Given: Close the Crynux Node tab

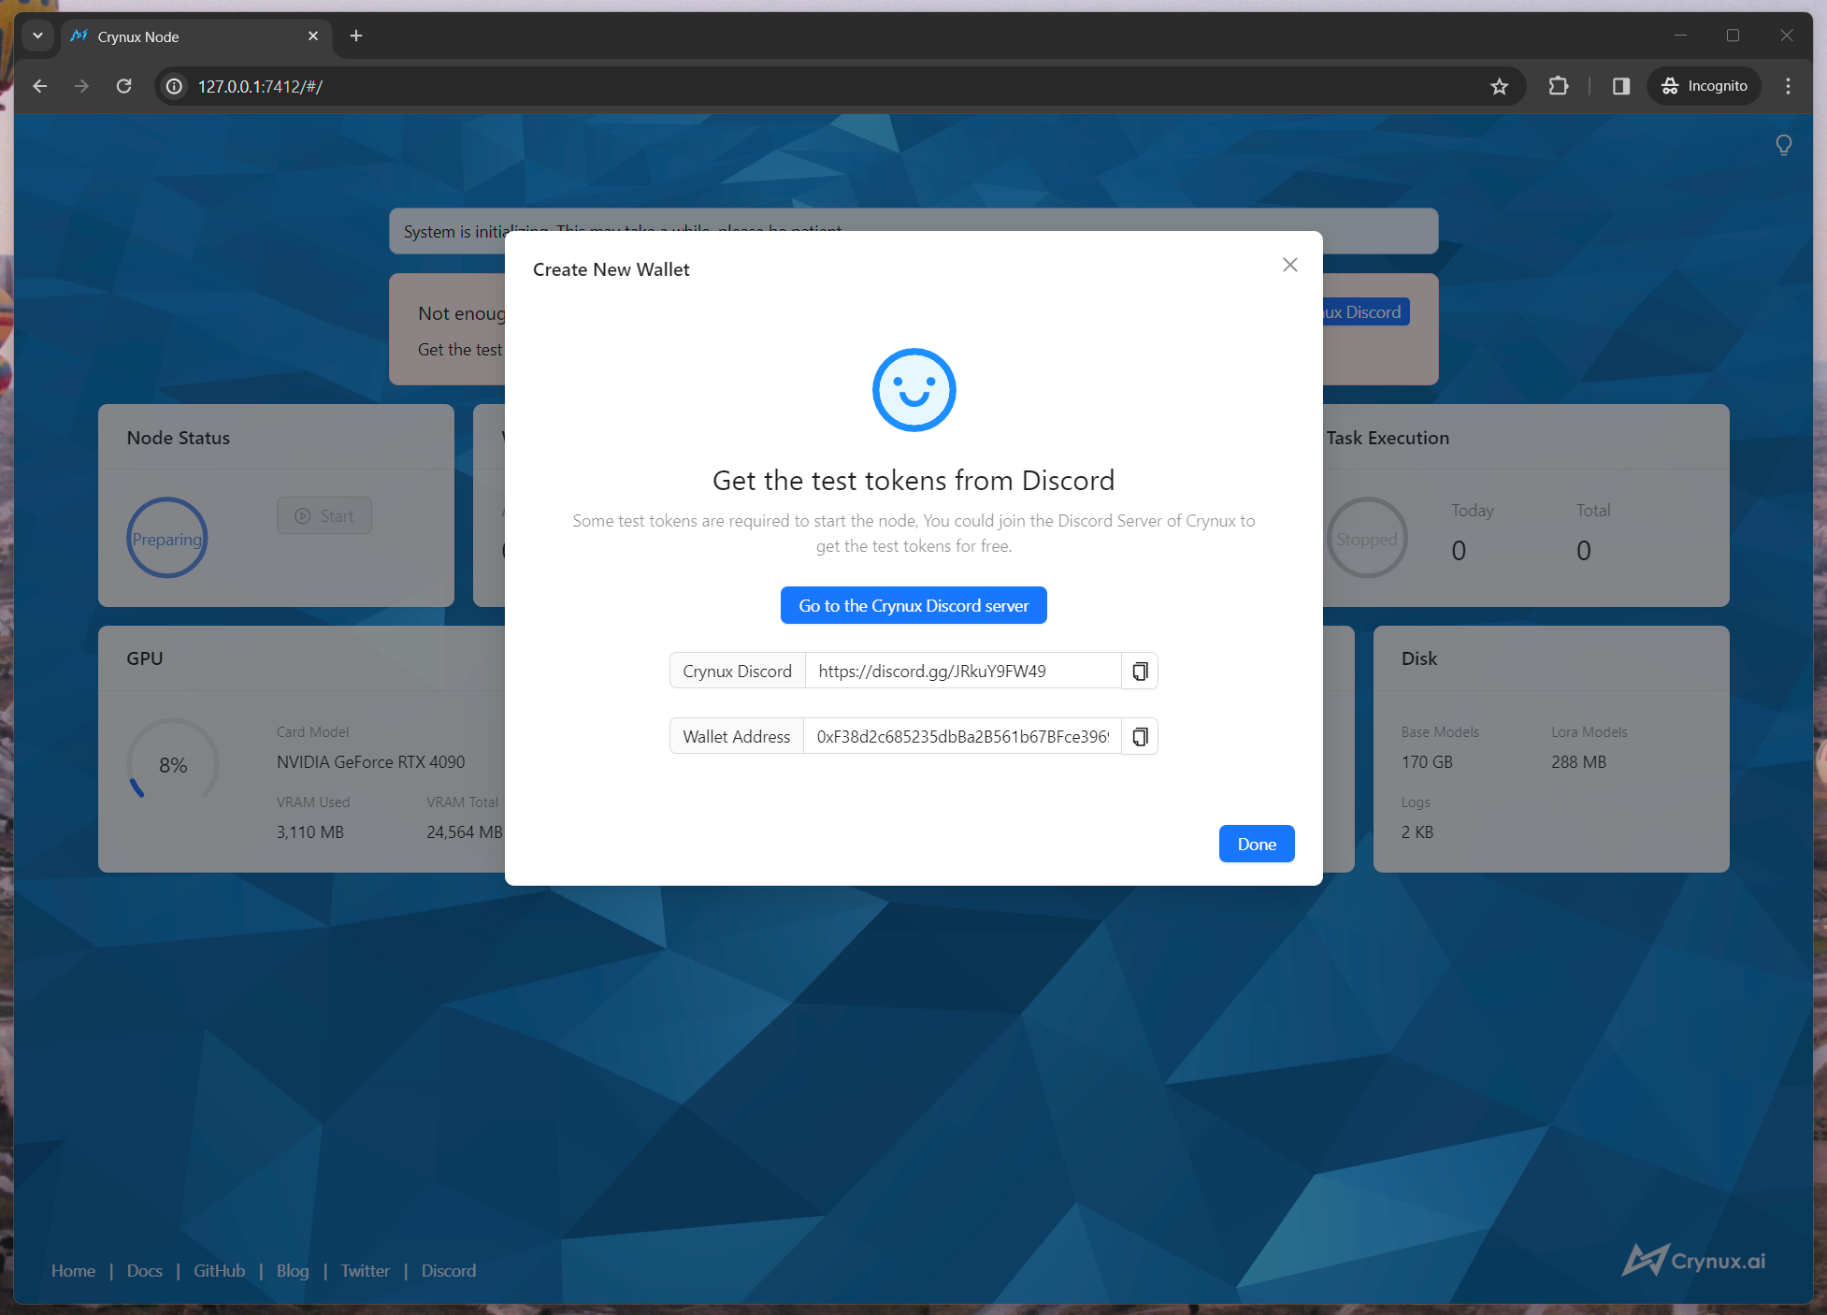Looking at the screenshot, I should [313, 36].
